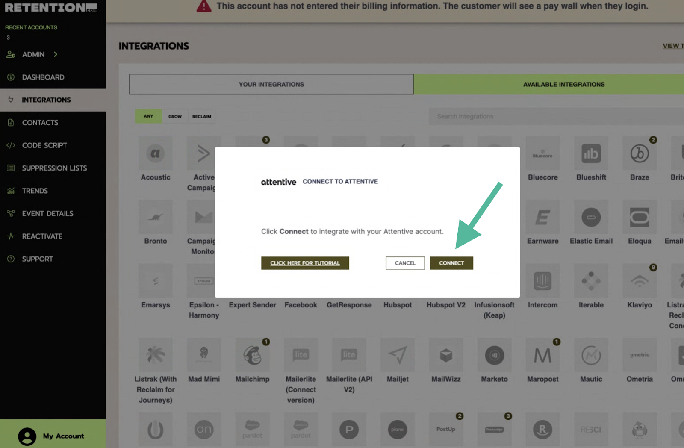Select the Listrak (With Reclaim for Journeys) icon

click(155, 355)
